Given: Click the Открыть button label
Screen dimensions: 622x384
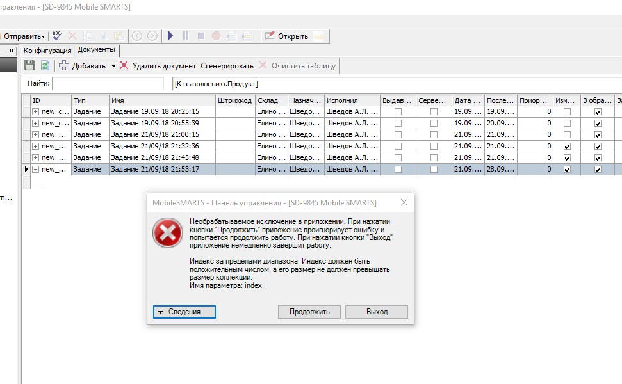Looking at the screenshot, I should pyautogui.click(x=293, y=36).
